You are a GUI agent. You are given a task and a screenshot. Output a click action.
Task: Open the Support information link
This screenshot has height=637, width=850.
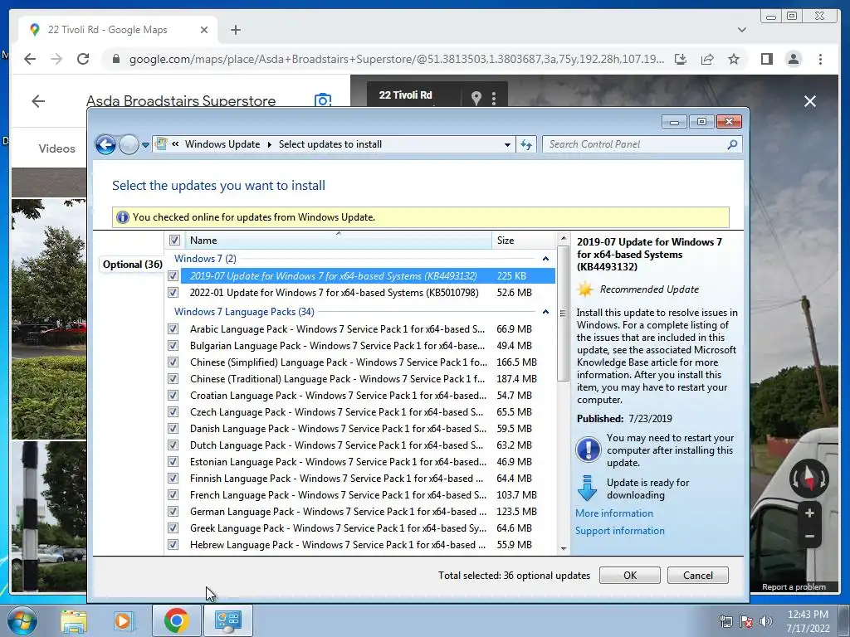click(x=619, y=531)
